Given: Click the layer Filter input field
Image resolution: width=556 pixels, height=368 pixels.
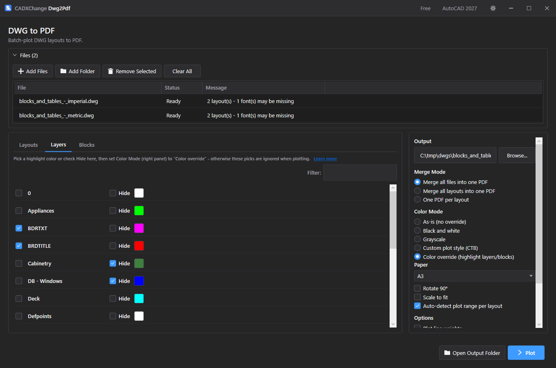Looking at the screenshot, I should point(360,173).
